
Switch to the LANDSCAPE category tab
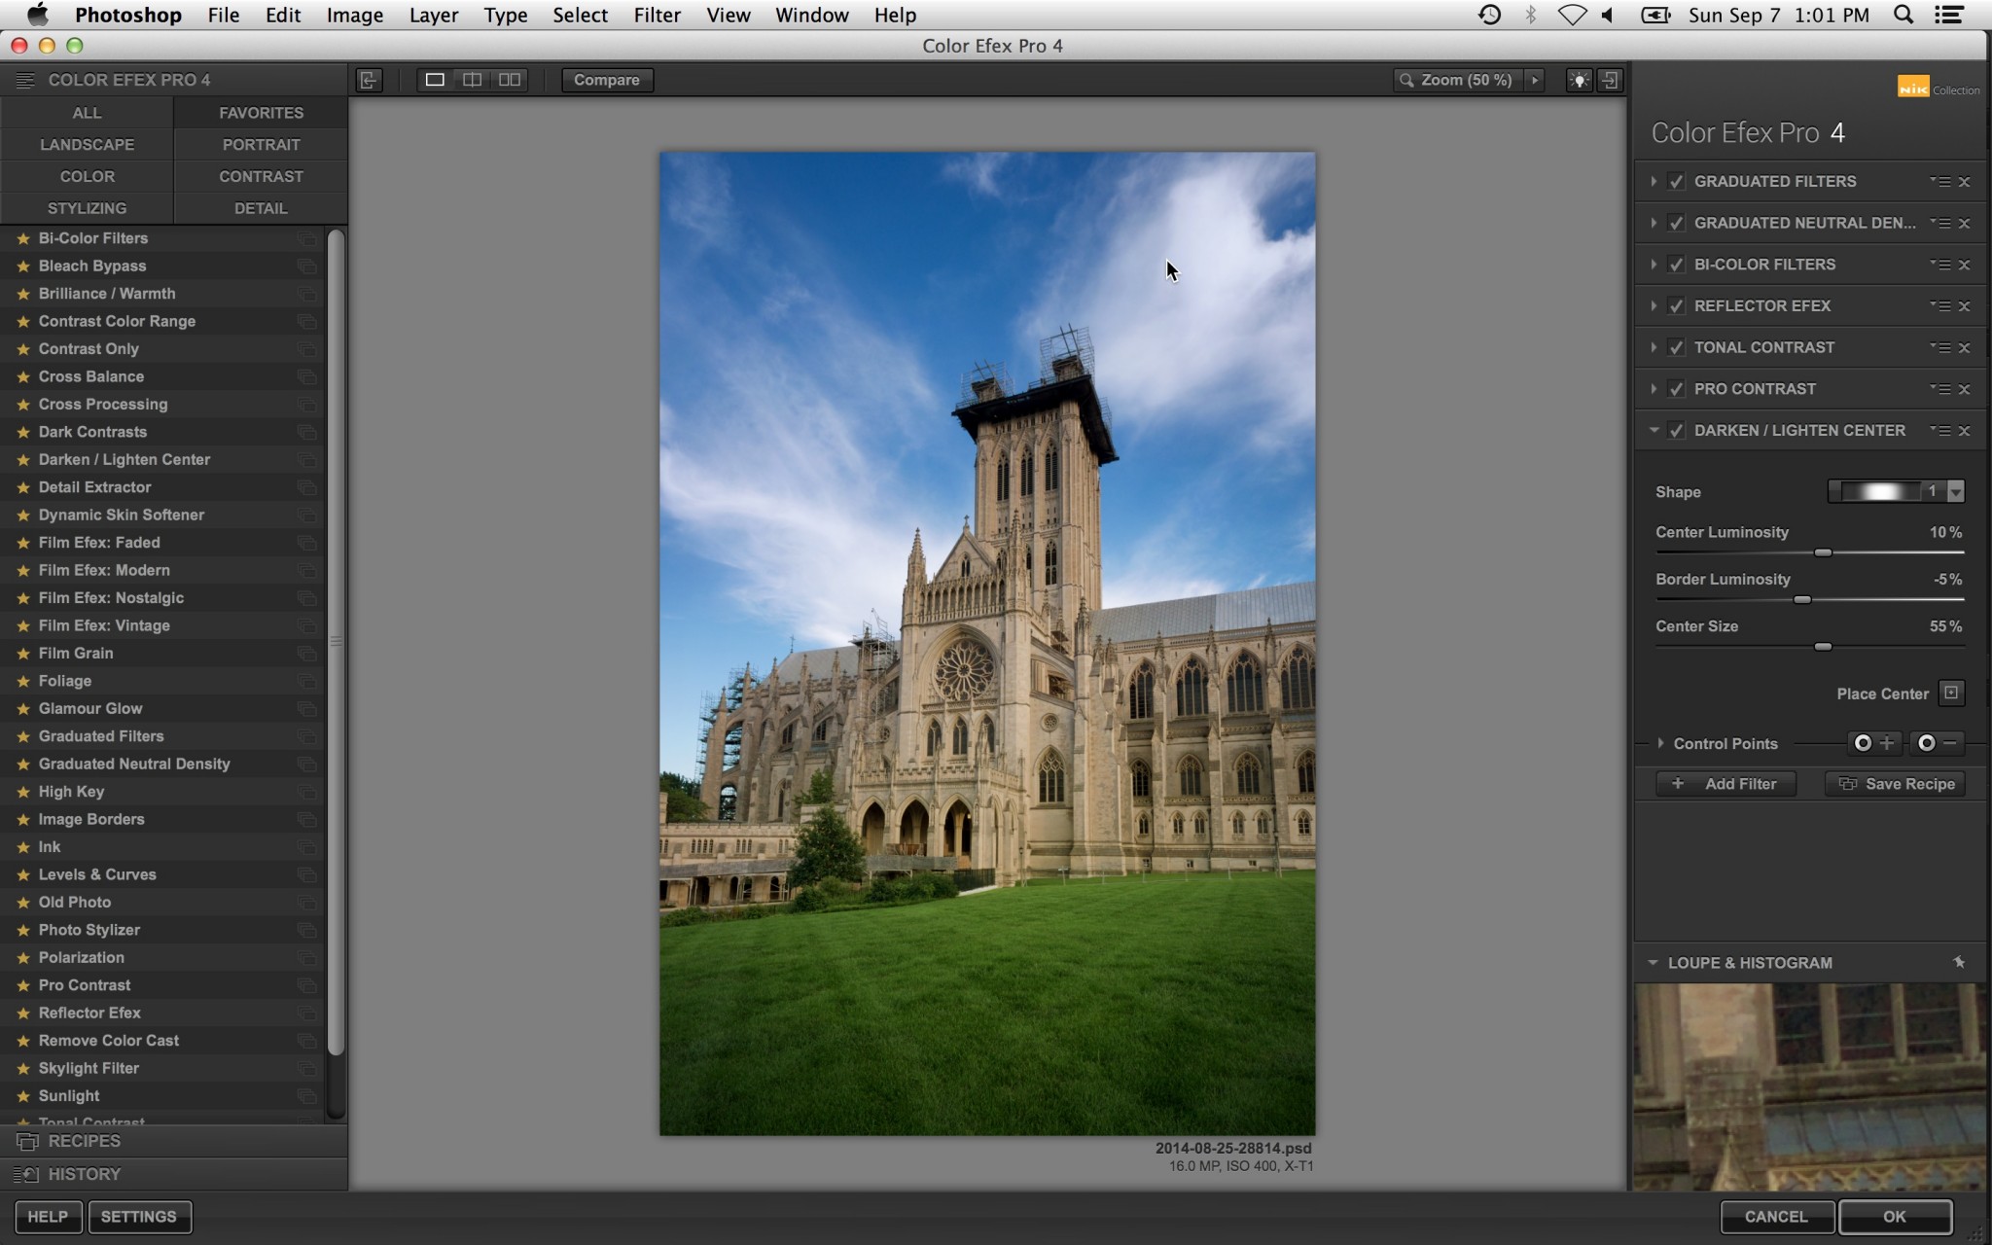(x=87, y=145)
